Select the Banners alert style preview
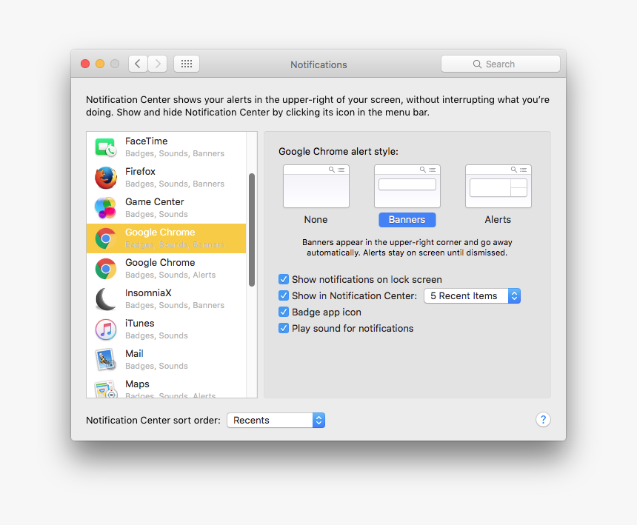 [407, 186]
